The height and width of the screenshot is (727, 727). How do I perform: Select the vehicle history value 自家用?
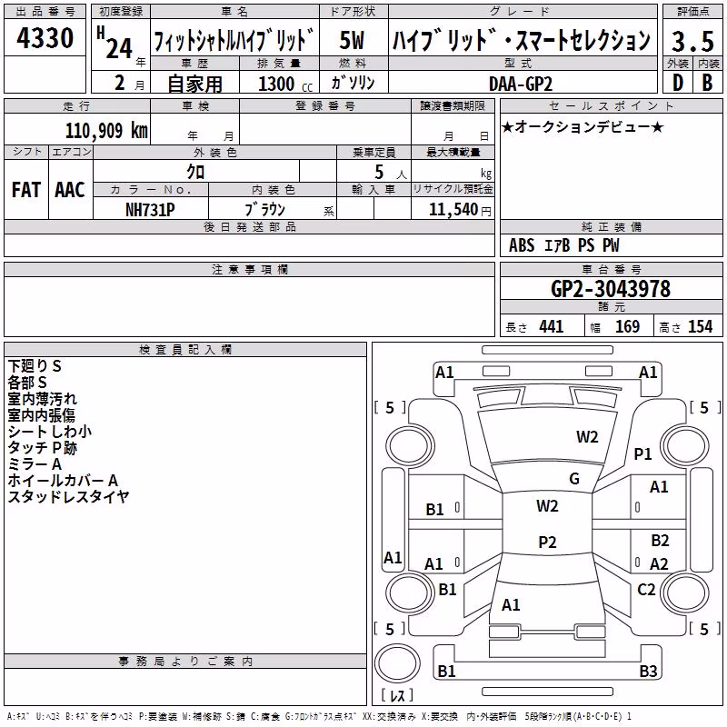point(194,84)
